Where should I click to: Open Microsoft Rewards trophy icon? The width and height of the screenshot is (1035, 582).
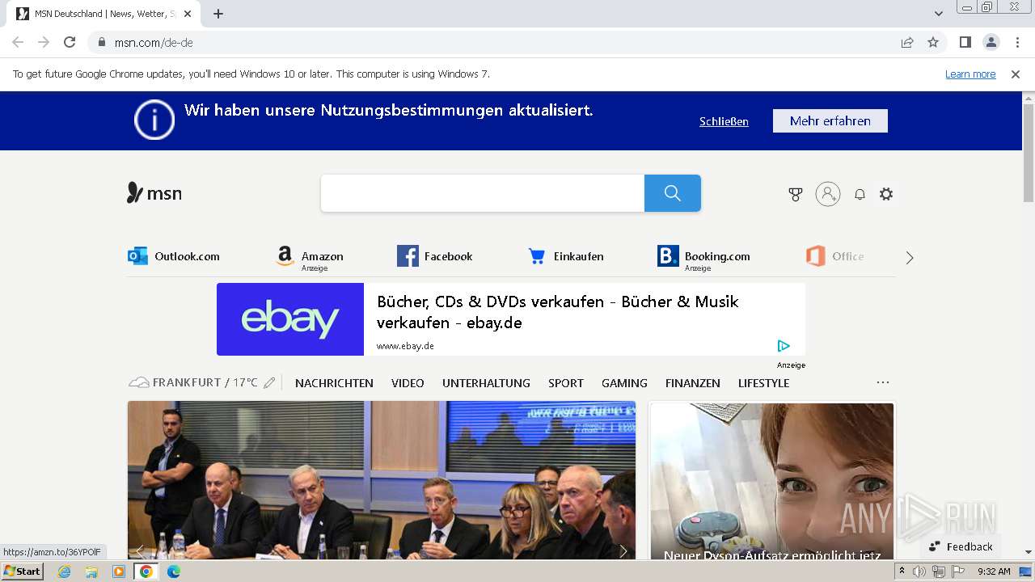coord(796,194)
